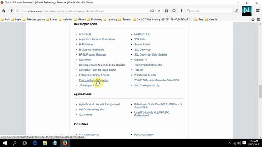Open the Firefox hamburger menu

(257, 11)
